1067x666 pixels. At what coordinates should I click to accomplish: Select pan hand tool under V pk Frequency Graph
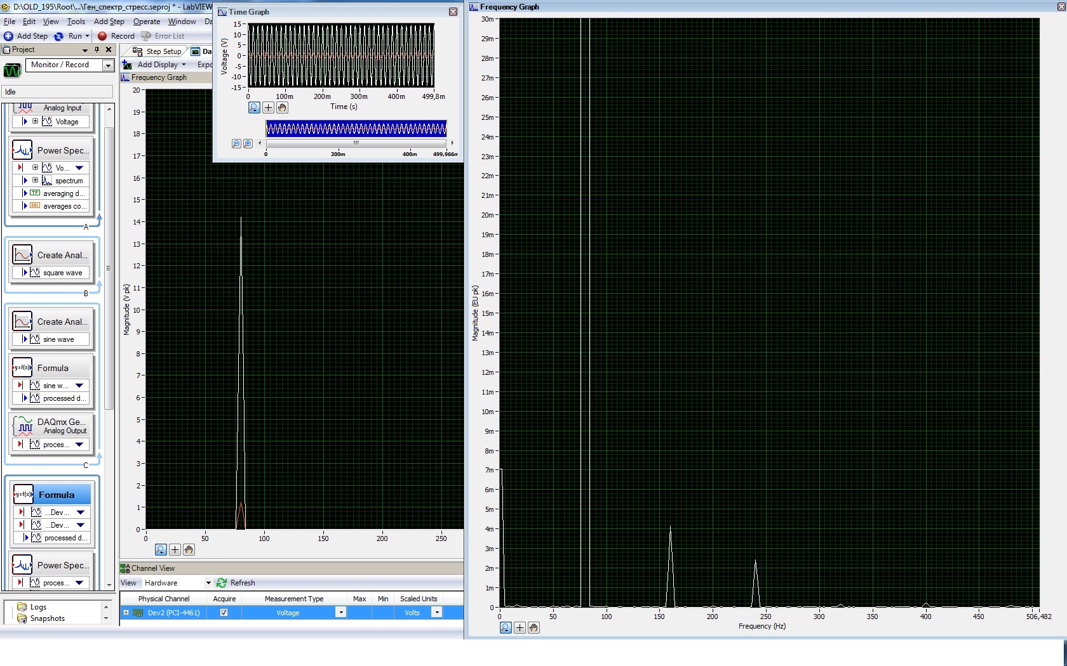(189, 550)
